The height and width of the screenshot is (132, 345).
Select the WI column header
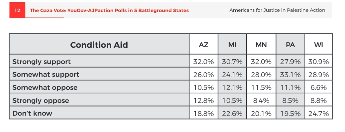click(x=318, y=45)
